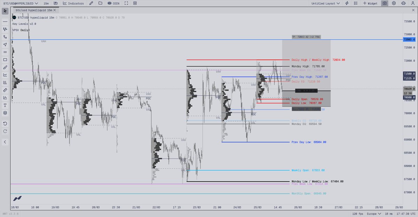
Task: Click the Key Levels v2.0 indicator label
Action: (24, 24)
